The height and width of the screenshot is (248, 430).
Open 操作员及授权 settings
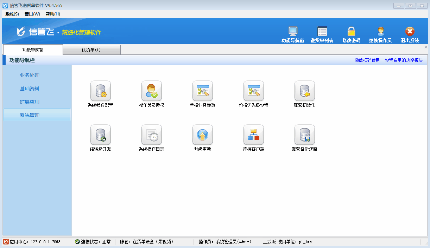(152, 91)
